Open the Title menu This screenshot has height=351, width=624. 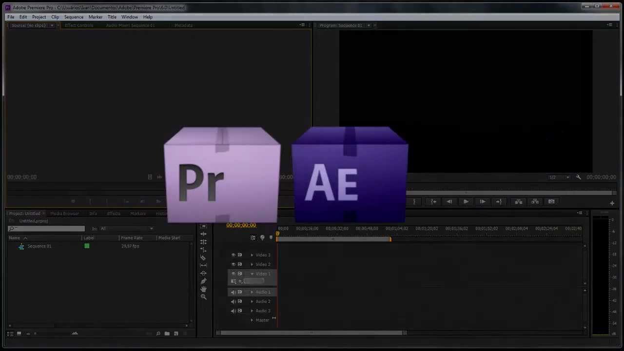(x=112, y=17)
